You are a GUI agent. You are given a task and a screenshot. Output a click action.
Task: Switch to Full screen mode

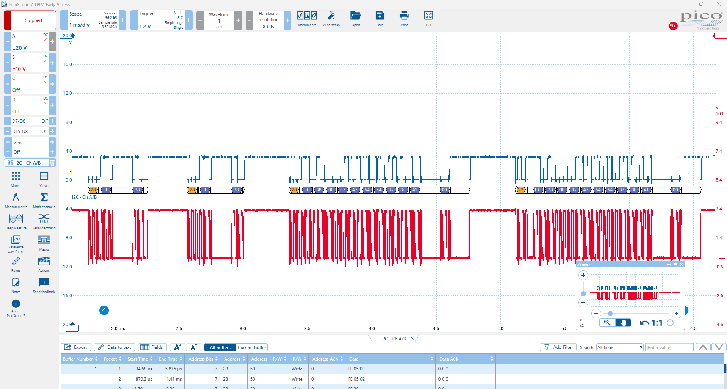[429, 19]
